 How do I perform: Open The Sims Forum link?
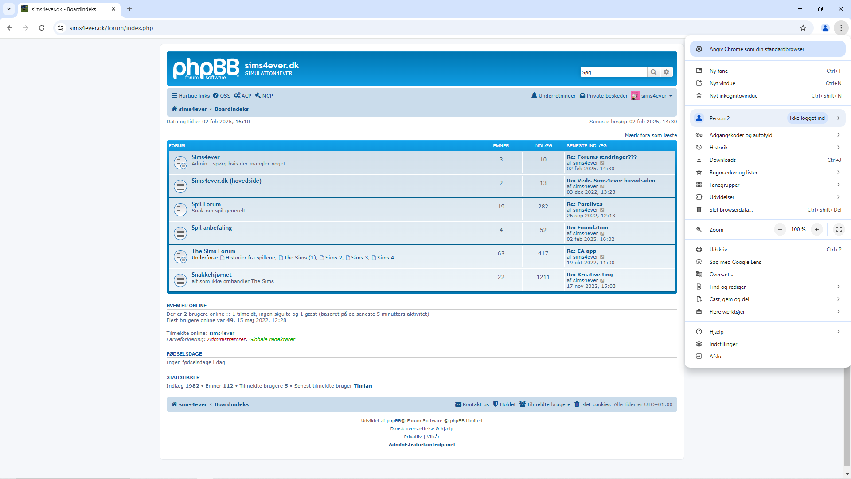click(x=214, y=251)
